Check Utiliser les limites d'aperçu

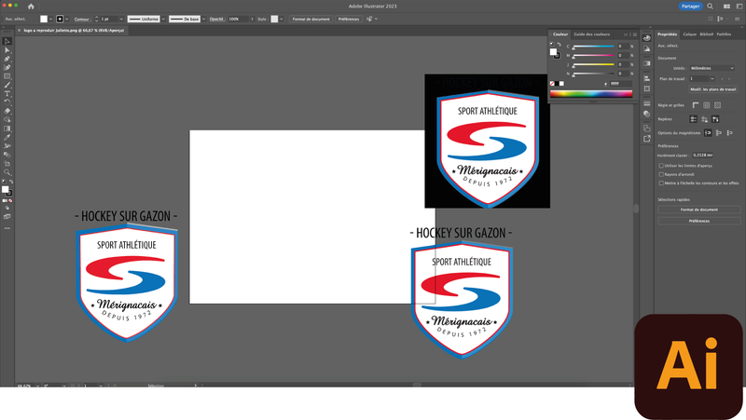click(x=661, y=166)
